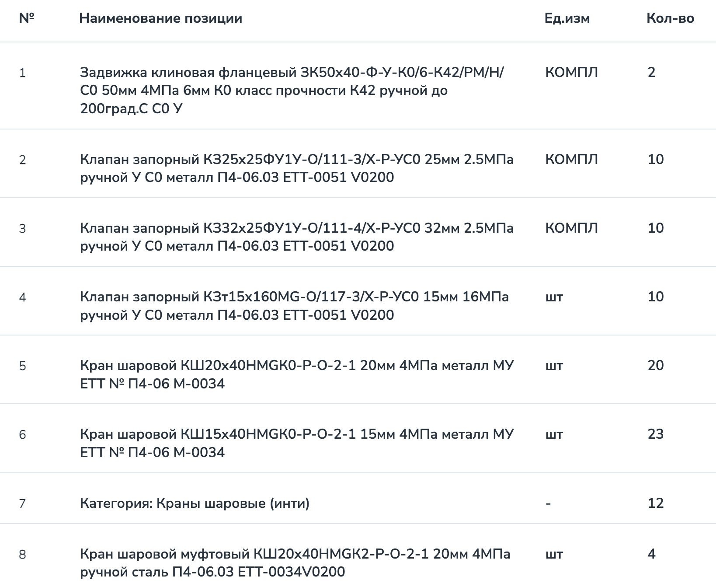Click the «Кол-во» column header
Image resolution: width=716 pixels, height=587 pixels.
coord(670,18)
